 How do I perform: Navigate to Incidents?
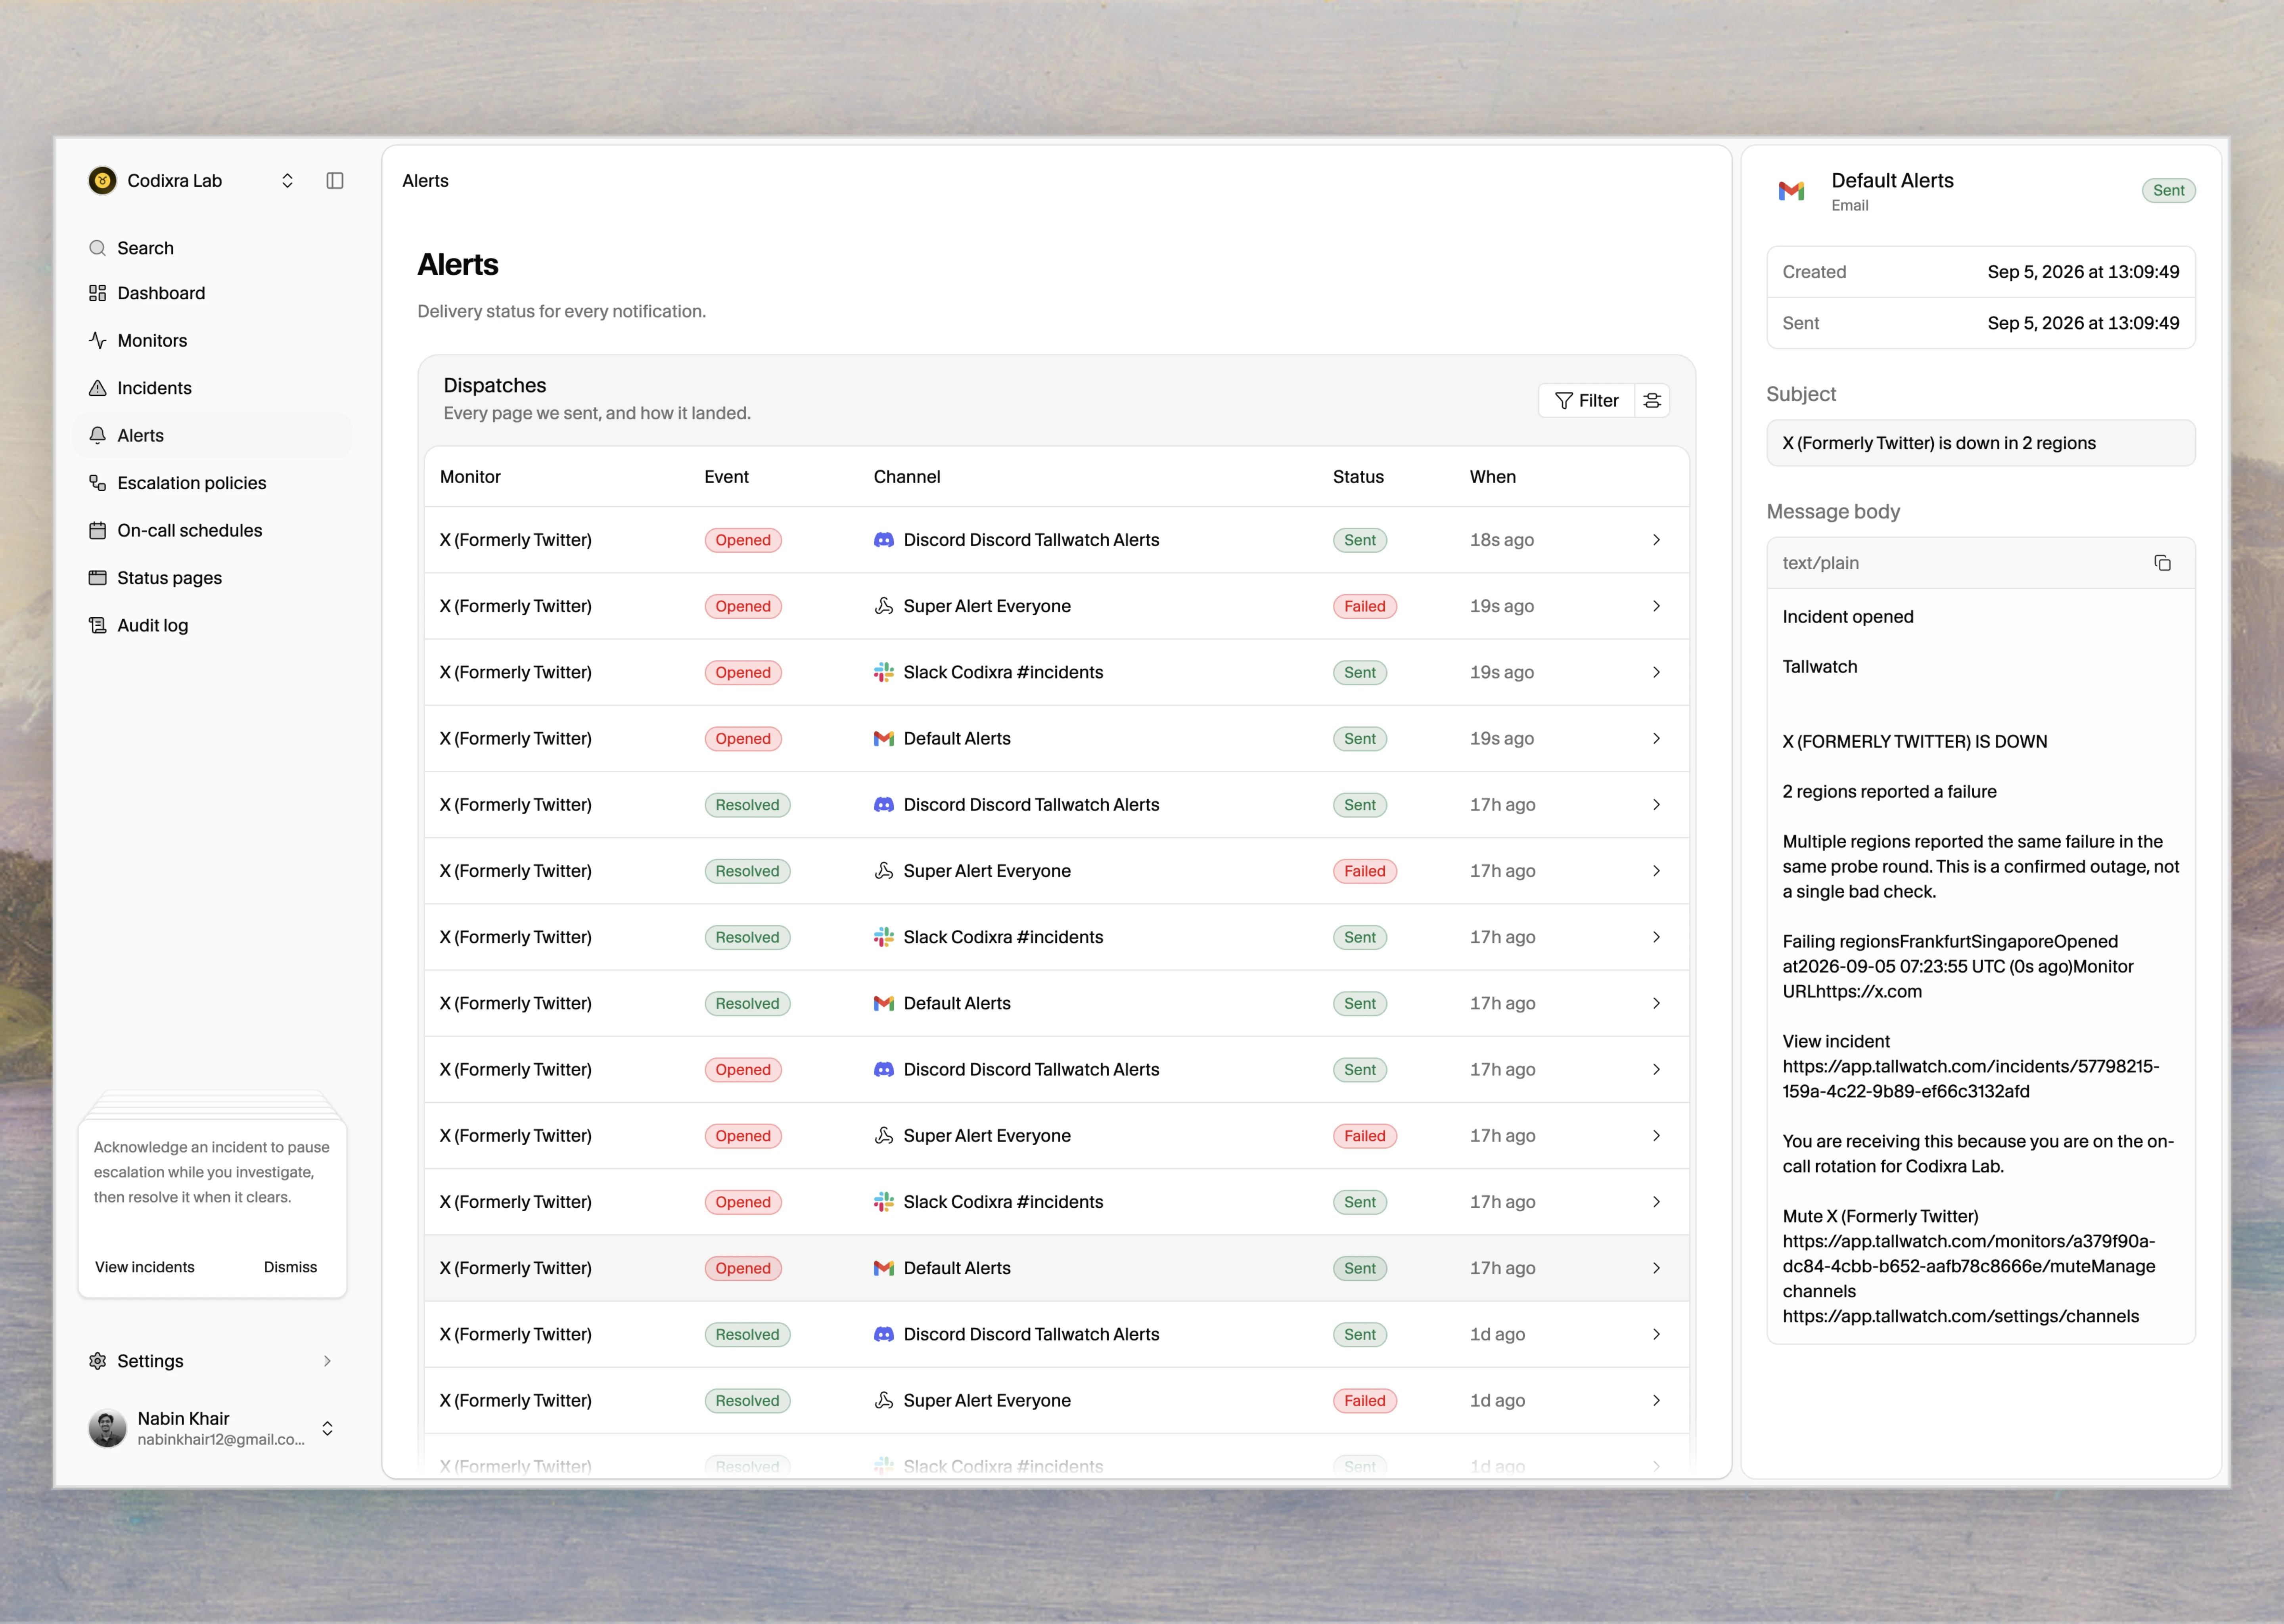[212, 388]
